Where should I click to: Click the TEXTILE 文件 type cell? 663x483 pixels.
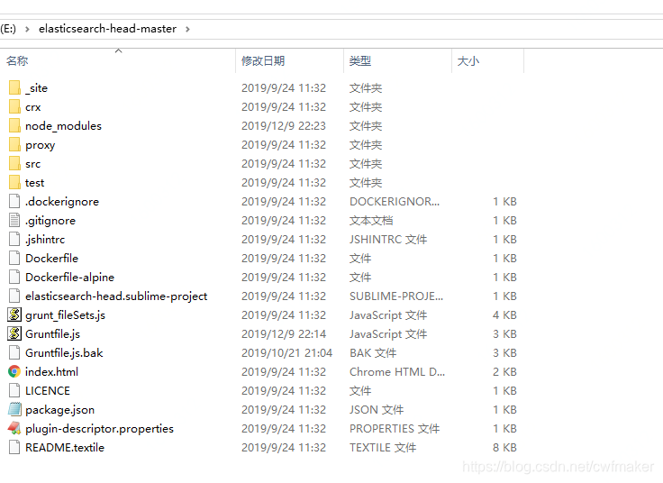(x=383, y=448)
